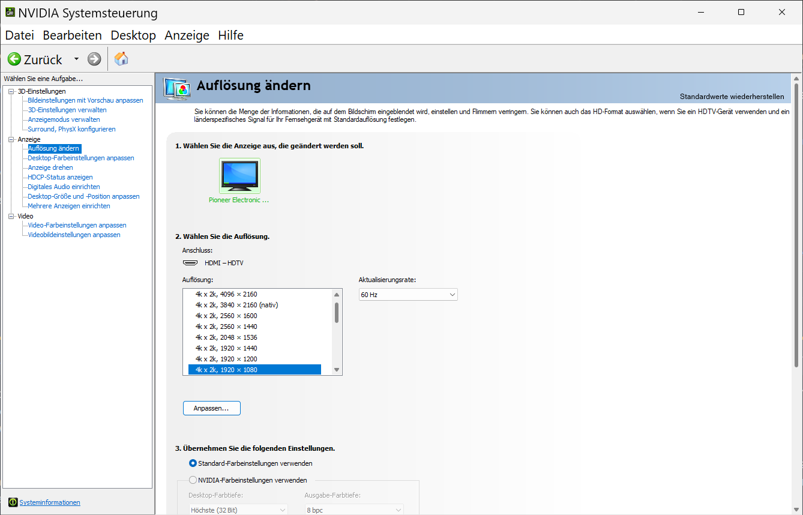Go to the home page icon

pyautogui.click(x=121, y=59)
